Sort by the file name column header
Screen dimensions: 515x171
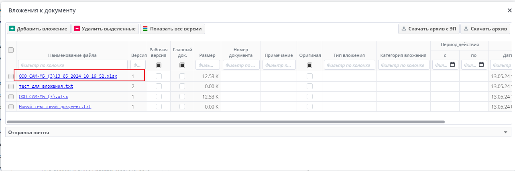pyautogui.click(x=72, y=55)
